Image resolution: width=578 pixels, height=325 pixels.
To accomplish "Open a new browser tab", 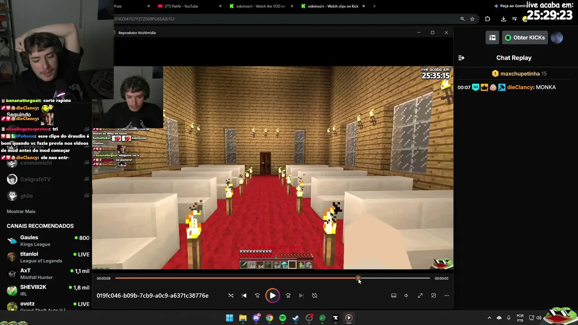I will 374,6.
